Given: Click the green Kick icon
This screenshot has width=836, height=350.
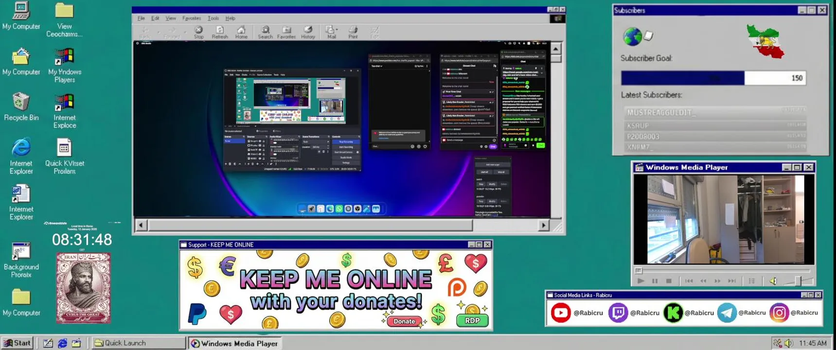Looking at the screenshot, I should point(673,313).
